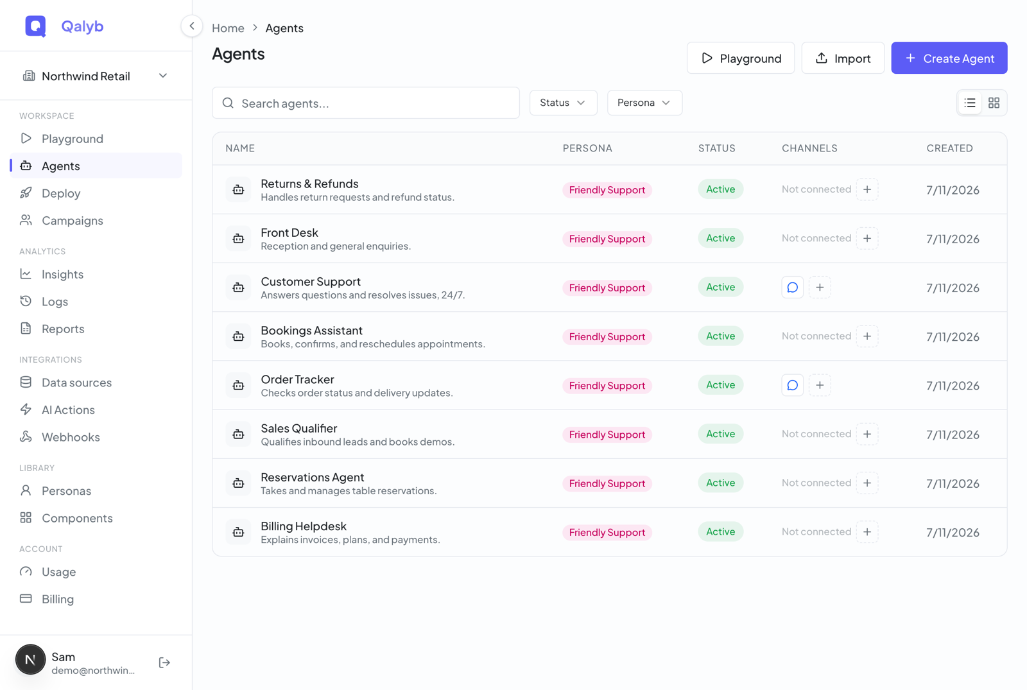Click the robot icon for Front Desk
Screen dimensions: 1027x690
(238, 238)
